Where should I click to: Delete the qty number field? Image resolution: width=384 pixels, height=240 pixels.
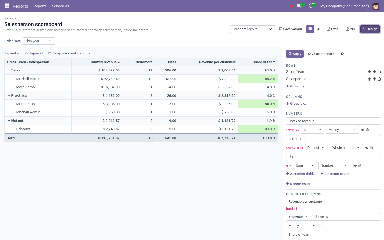[359, 166]
